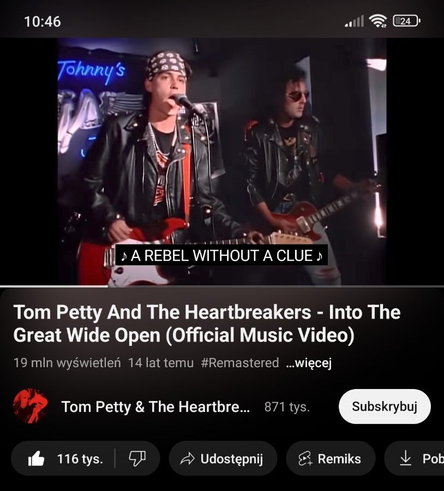Screen dimensions: 444x491
Task: Tap the download arrow icon
Action: (405, 458)
